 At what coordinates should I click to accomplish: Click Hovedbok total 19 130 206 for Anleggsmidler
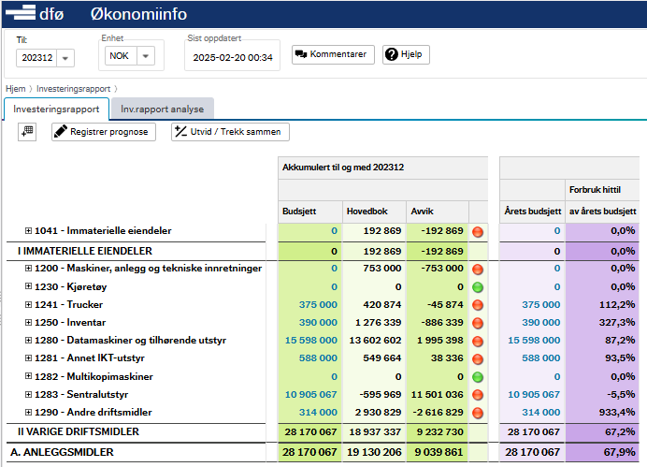point(374,452)
